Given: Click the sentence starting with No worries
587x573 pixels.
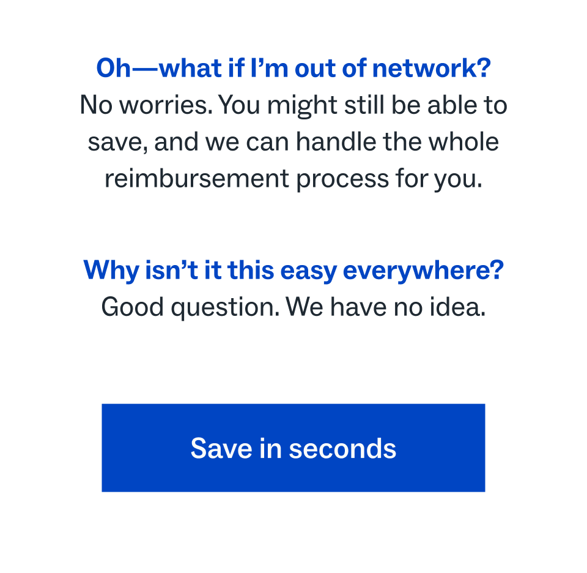Looking at the screenshot, I should pos(293,105).
